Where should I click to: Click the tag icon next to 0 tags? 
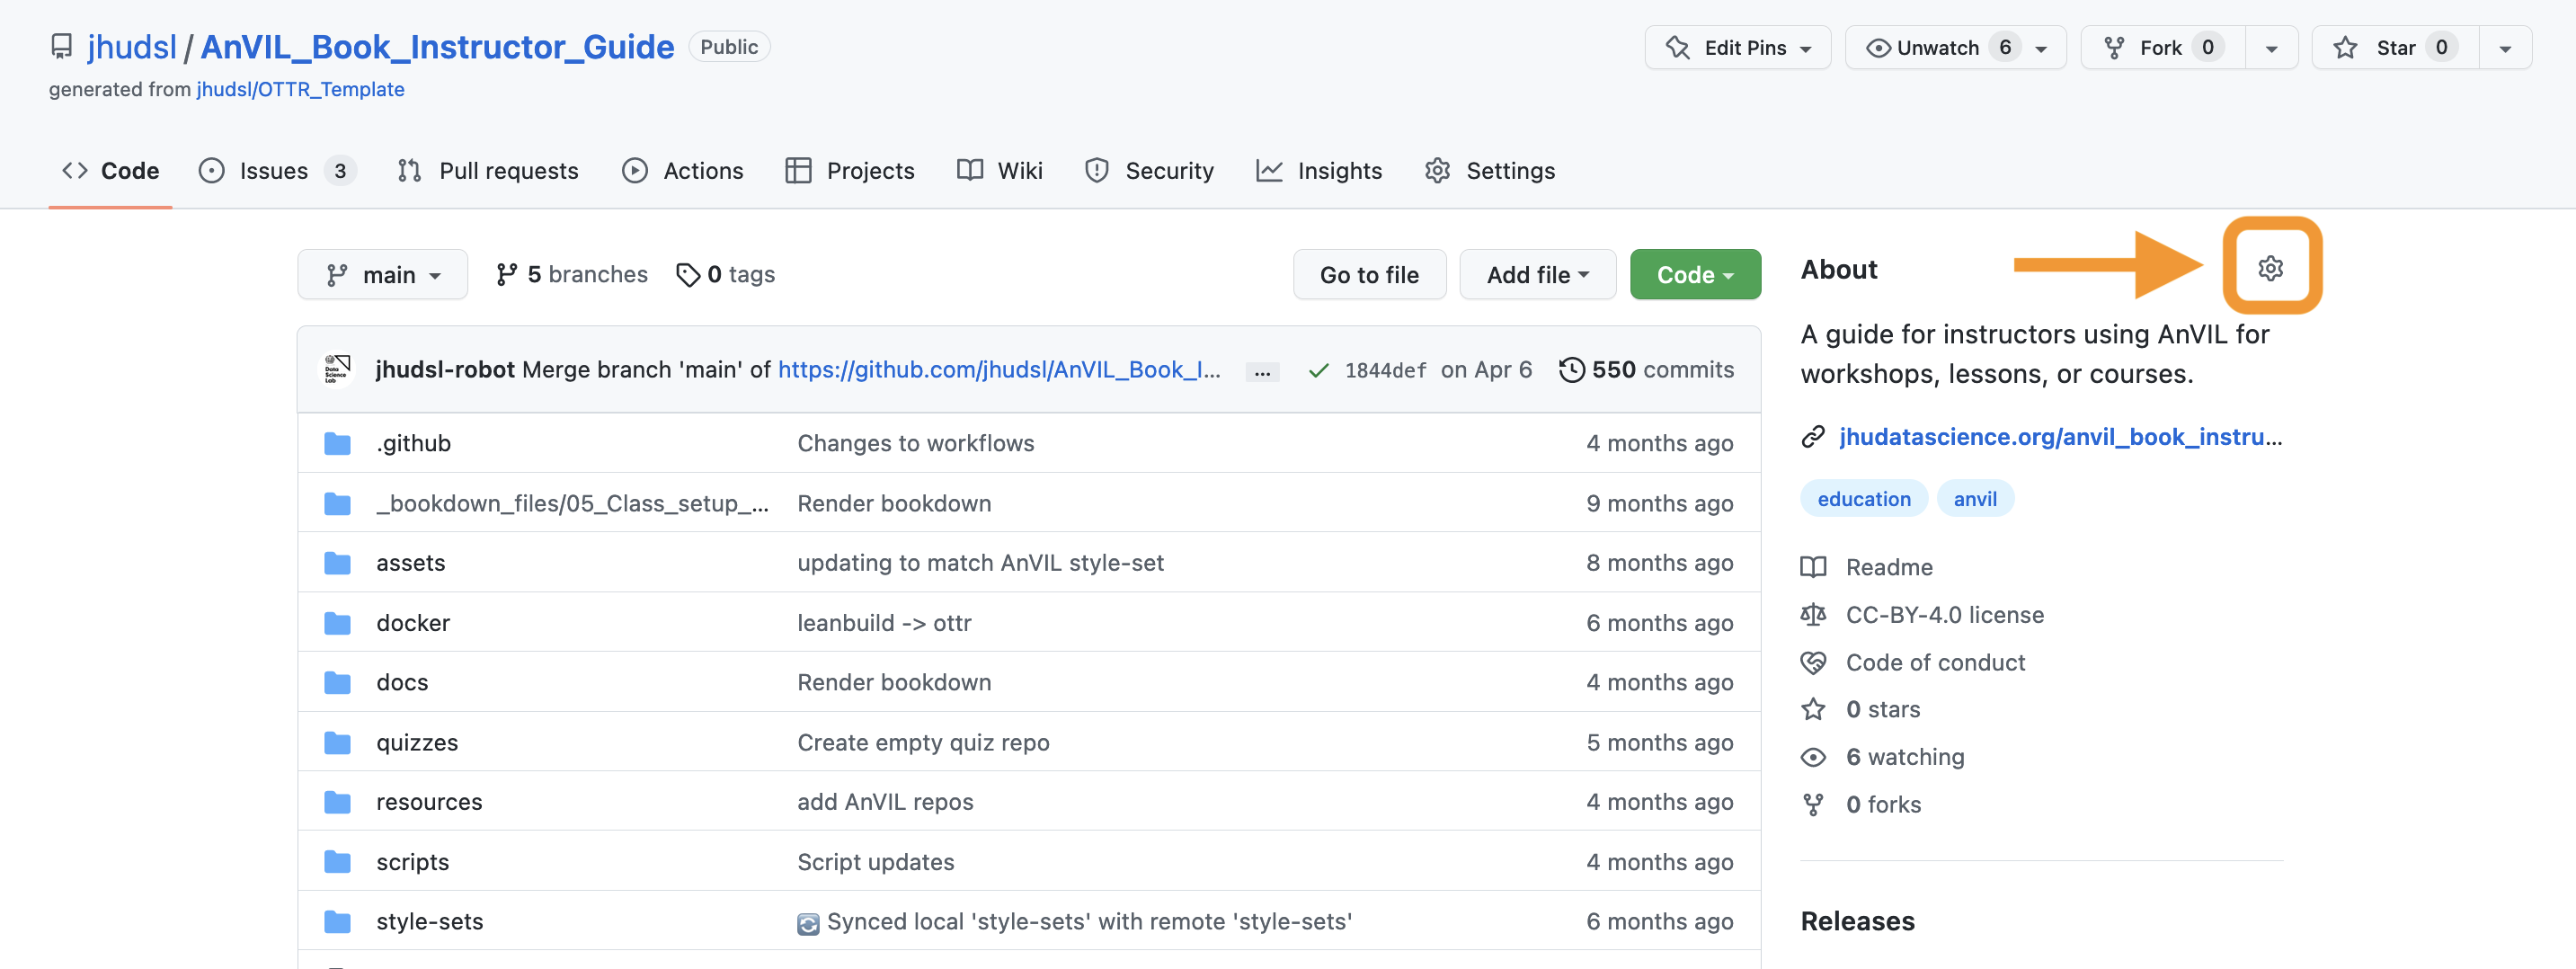tap(687, 274)
